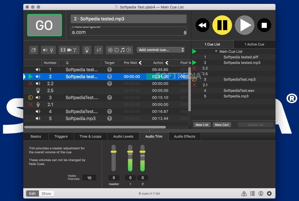
Task: Adjust the channel 2 trim slider
Action: (x=142, y=152)
